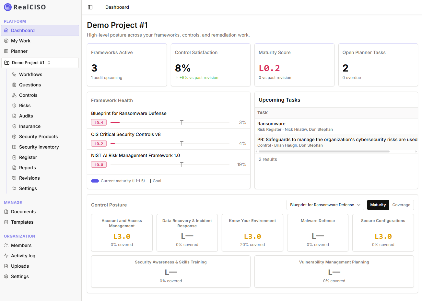Click the L0.0 maturity progress bar
This screenshot has width=422, height=301.
point(170,164)
